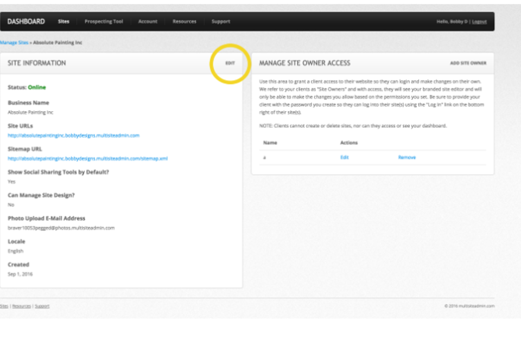Open the DASHBOARD home link

[26, 22]
